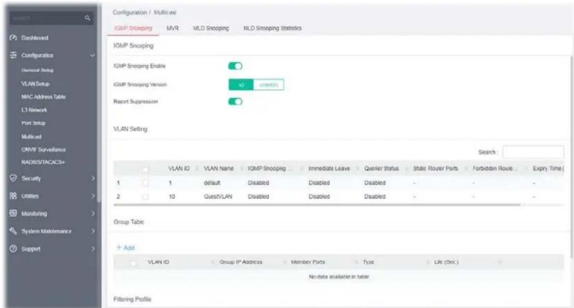Sort VLAN table by VLAN ID

tap(179, 168)
